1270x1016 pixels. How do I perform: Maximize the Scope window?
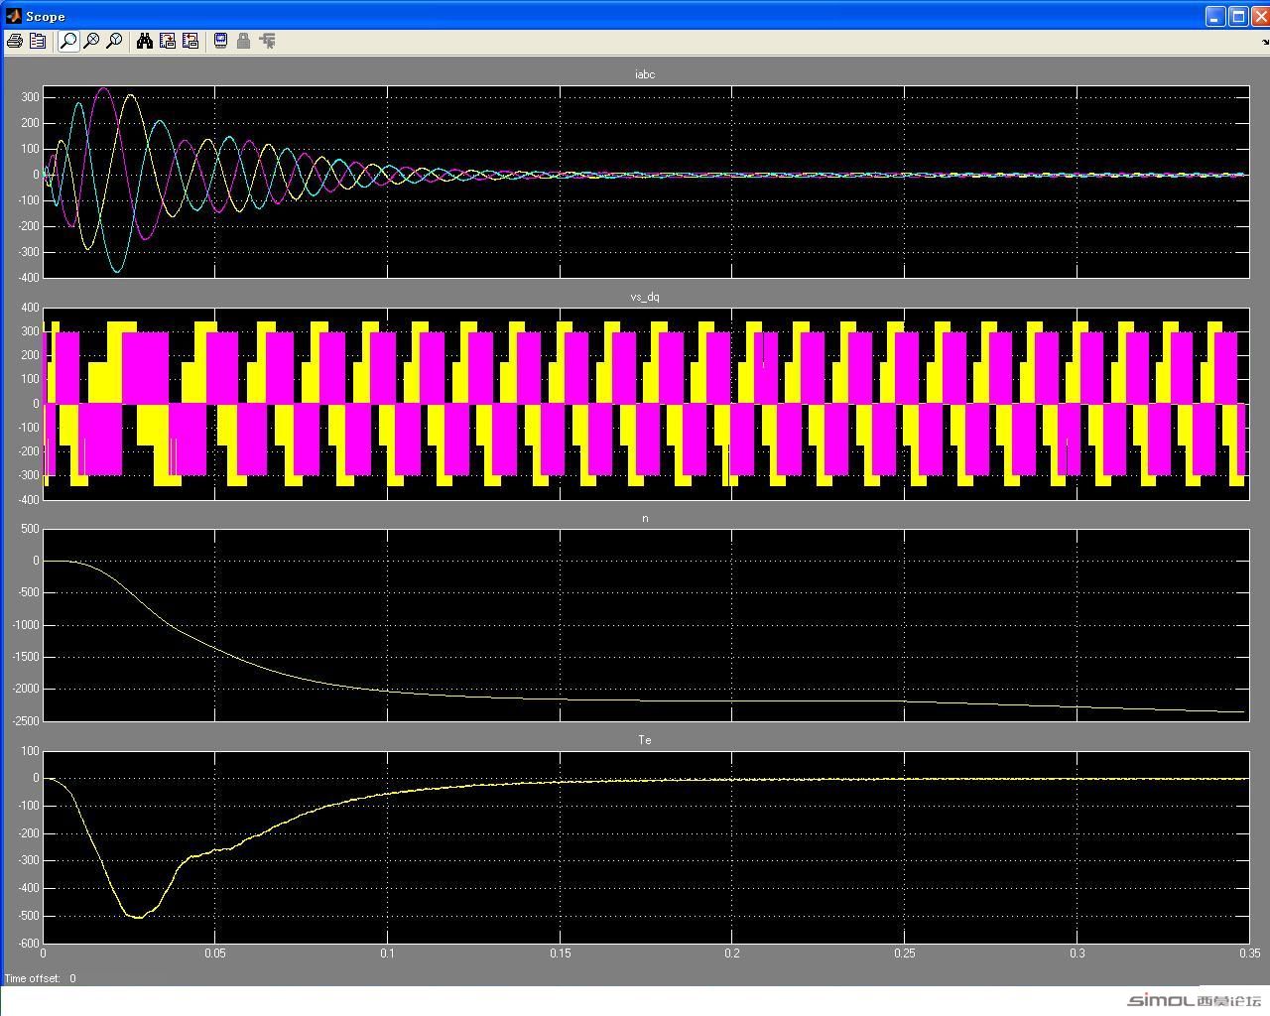pyautogui.click(x=1238, y=16)
